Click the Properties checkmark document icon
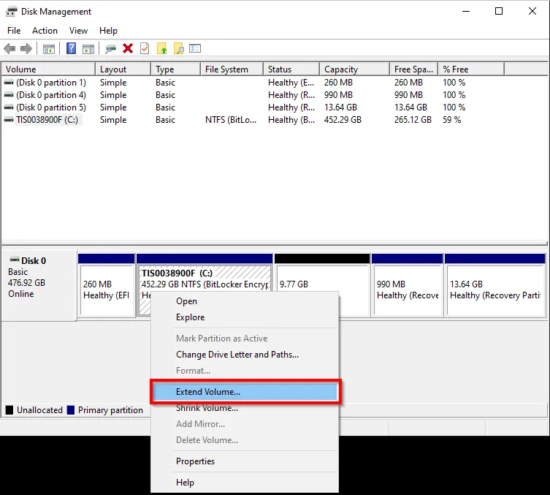The height and width of the screenshot is (495, 550). 145,48
